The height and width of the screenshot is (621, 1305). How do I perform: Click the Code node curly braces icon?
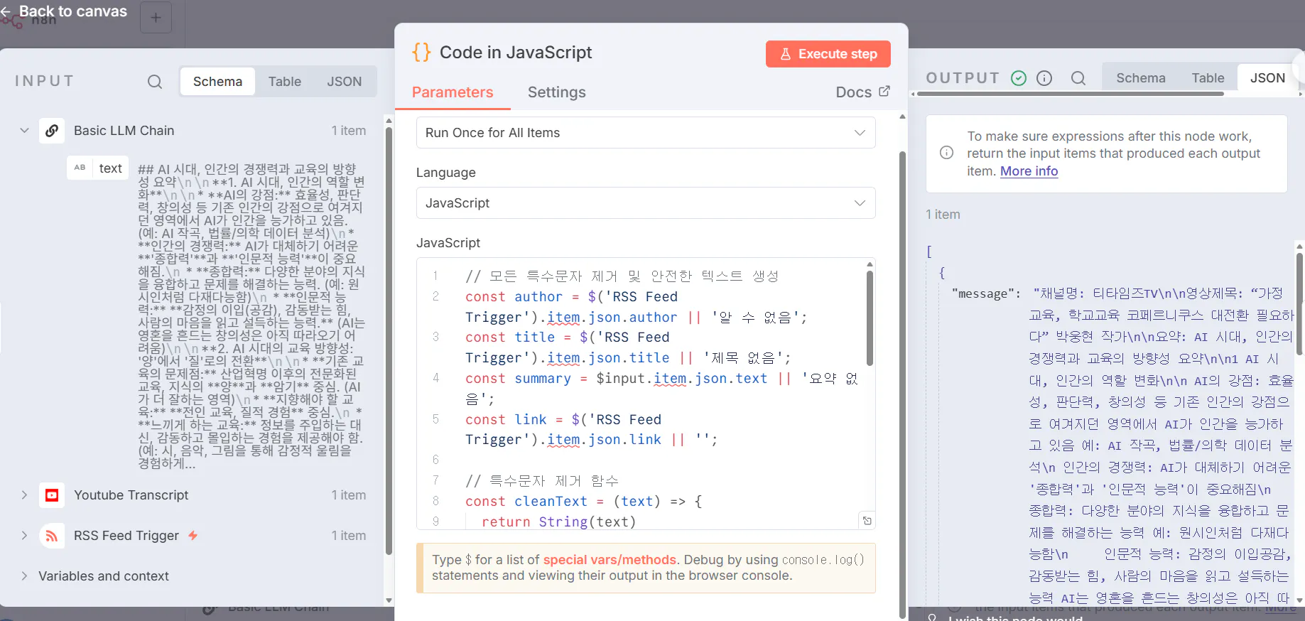pyautogui.click(x=421, y=52)
